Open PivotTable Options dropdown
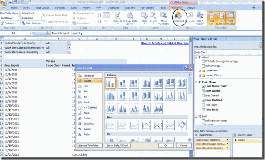Viewport: 265px width, 160px height. pos(8,23)
